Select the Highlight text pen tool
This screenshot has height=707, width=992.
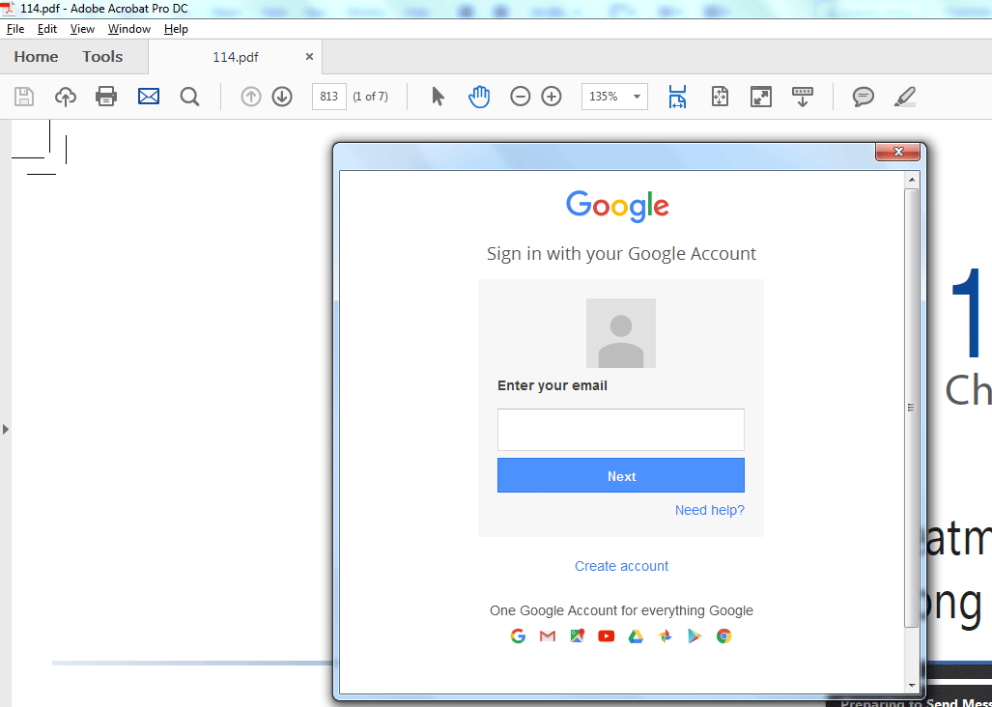pos(905,97)
